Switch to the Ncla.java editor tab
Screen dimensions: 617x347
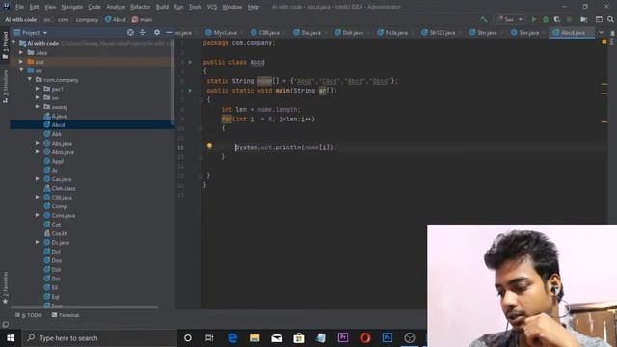(x=394, y=33)
